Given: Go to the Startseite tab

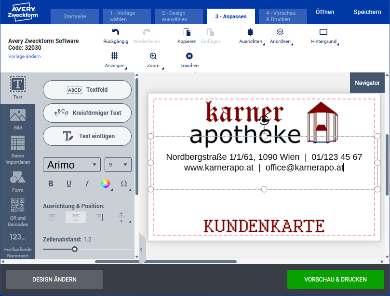Looking at the screenshot, I should tap(75, 16).
